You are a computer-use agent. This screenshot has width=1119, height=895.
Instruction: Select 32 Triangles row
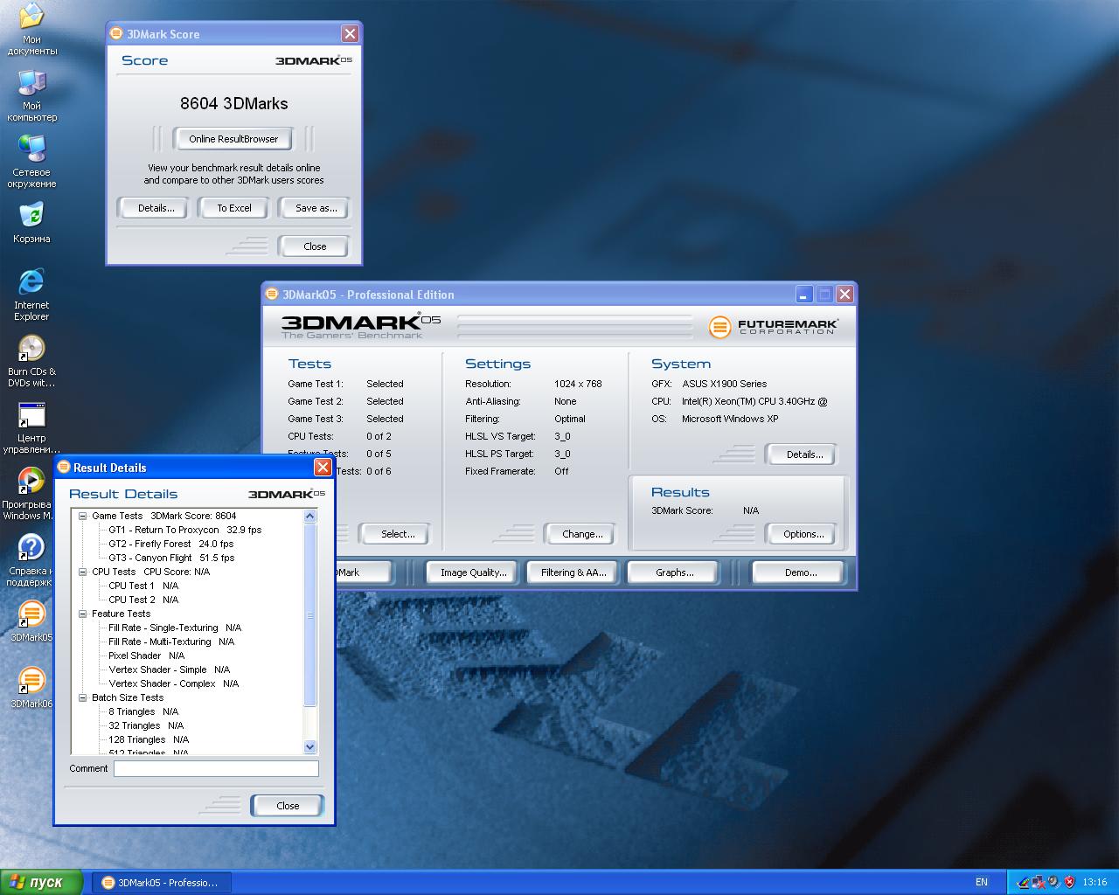click(146, 725)
